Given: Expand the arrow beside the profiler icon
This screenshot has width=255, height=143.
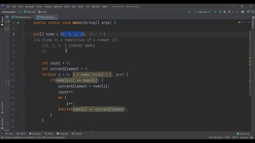Looking at the screenshot, I should (233, 12).
